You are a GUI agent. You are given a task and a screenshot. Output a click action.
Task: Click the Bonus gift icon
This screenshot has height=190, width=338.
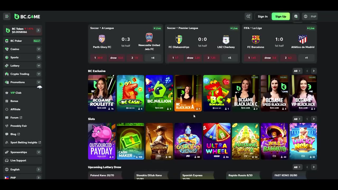(7, 101)
